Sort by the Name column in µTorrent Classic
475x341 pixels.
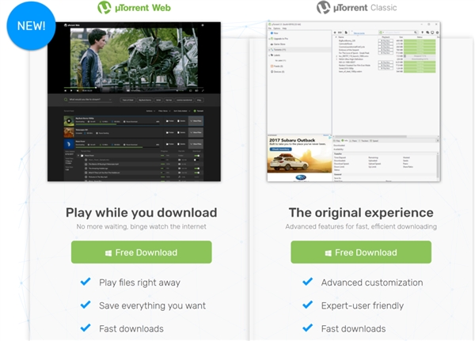click(x=341, y=37)
